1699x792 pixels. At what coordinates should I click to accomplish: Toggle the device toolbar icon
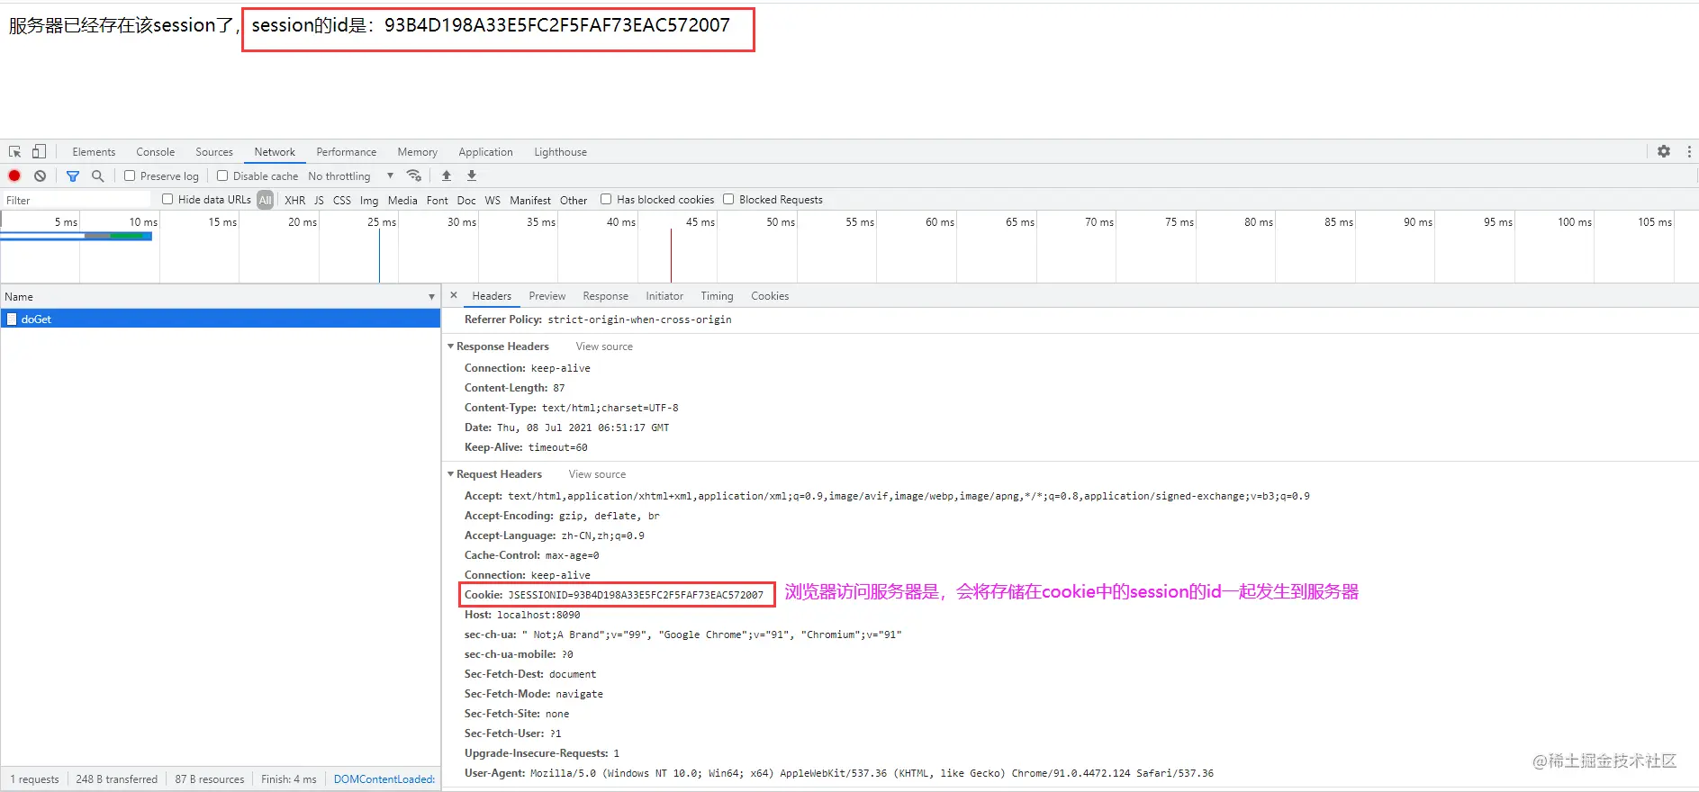(39, 152)
